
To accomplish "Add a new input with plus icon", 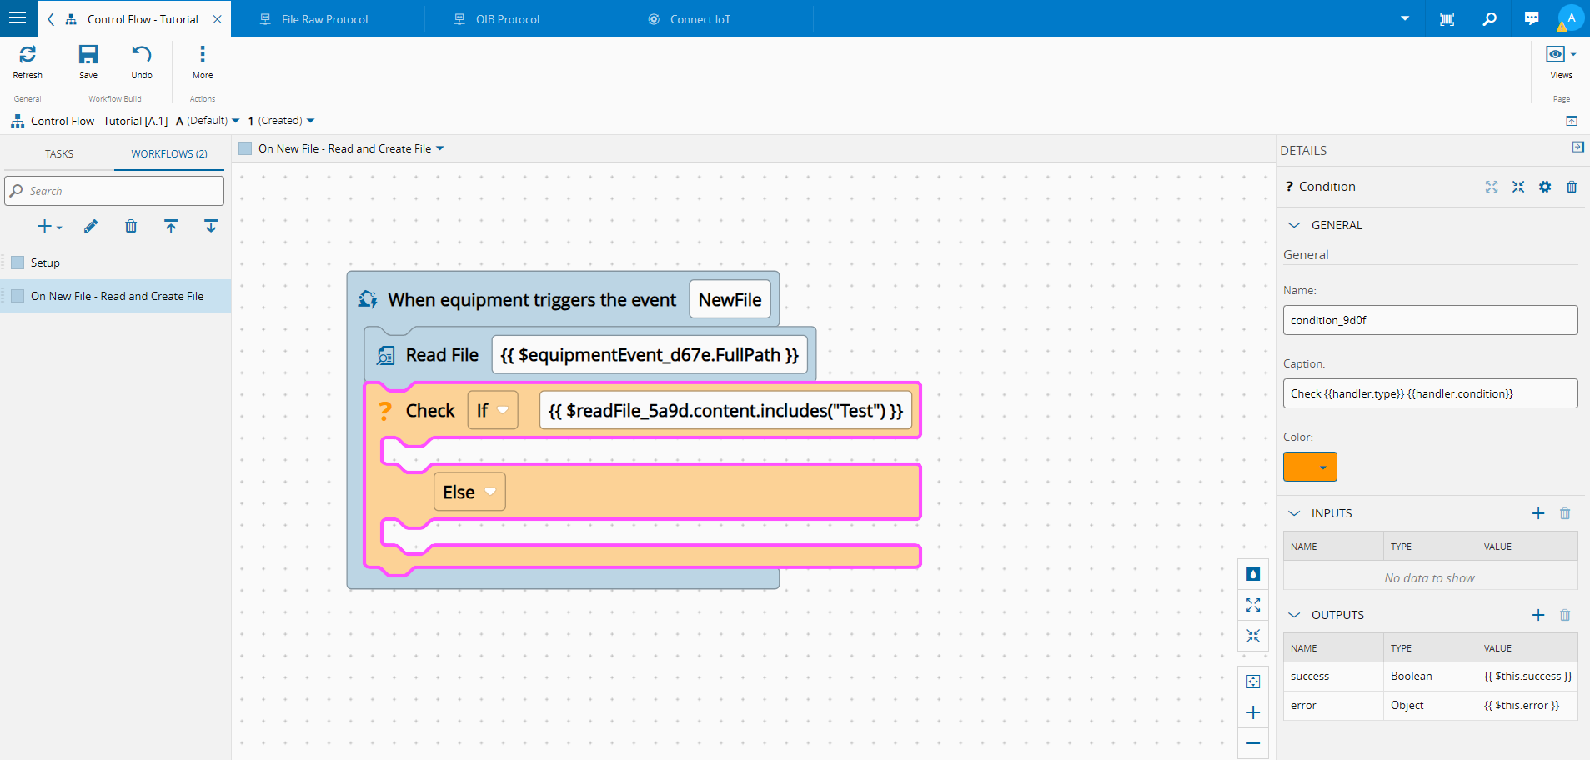I will (x=1538, y=513).
